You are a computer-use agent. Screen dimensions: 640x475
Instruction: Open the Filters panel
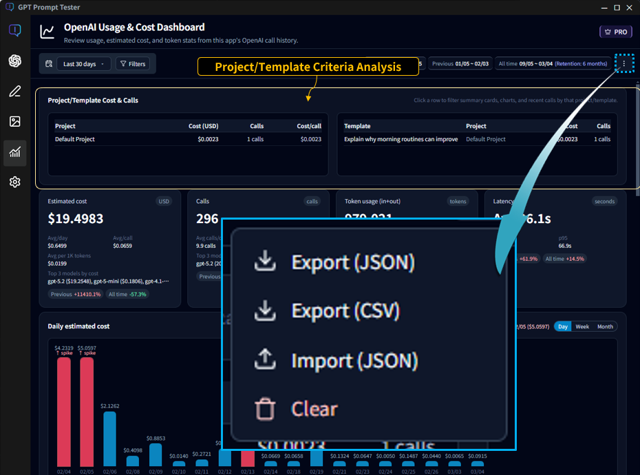pos(132,64)
